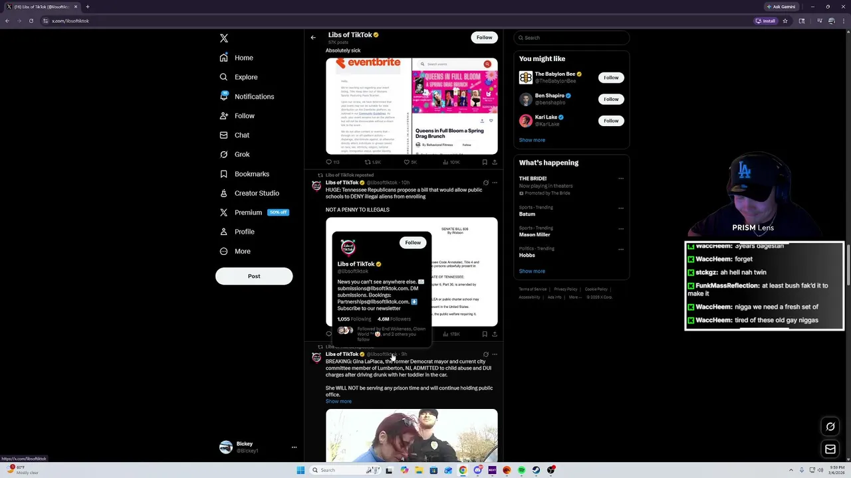Open Grok explain icon on Gina LaPlaca post

click(x=486, y=355)
